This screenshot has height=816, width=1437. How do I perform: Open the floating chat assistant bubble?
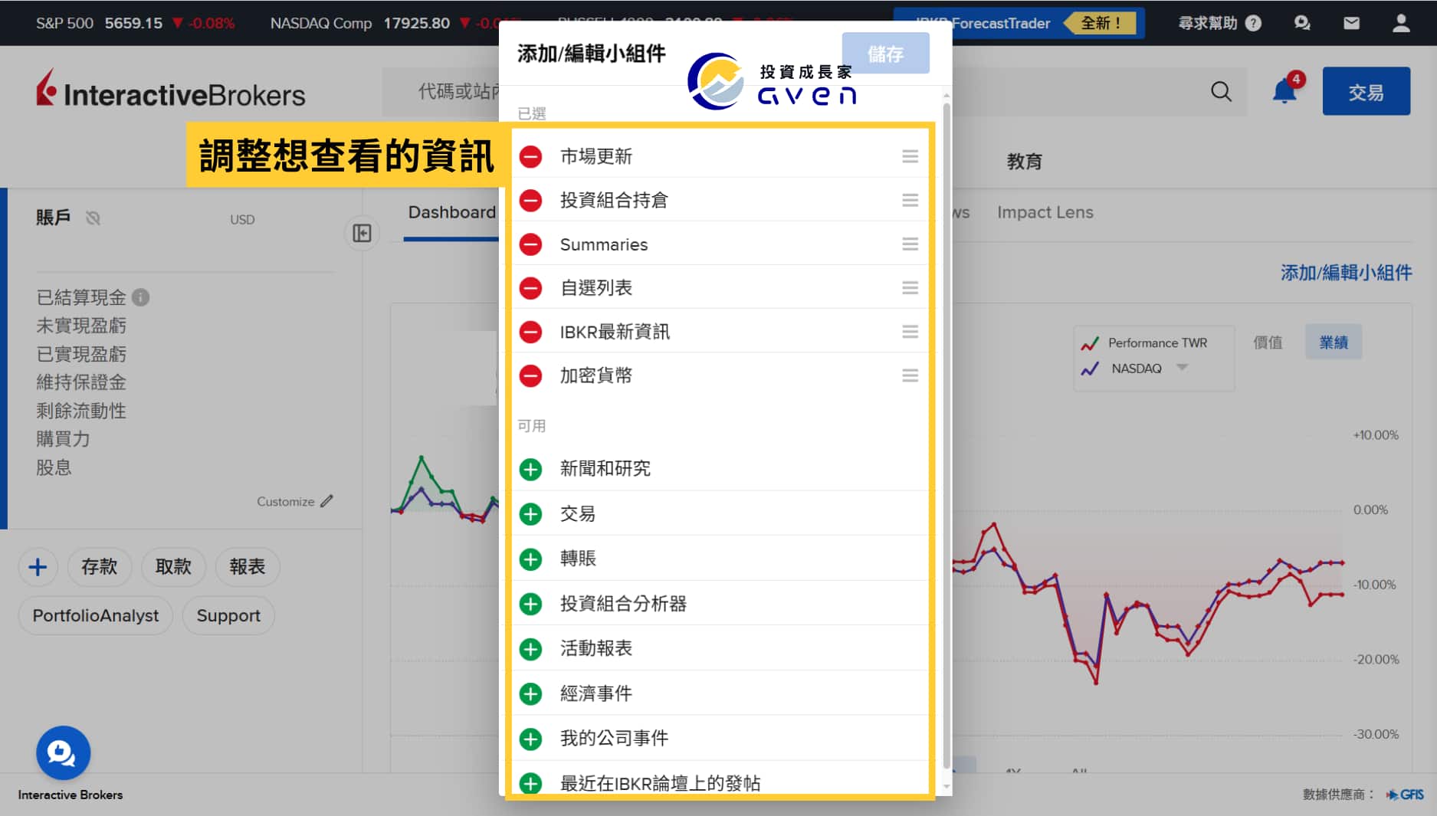point(63,753)
